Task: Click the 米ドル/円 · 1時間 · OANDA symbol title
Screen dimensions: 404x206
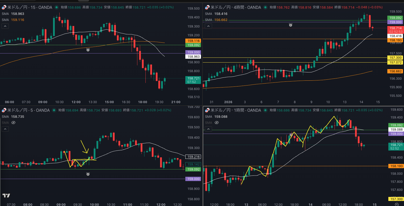Action: 236,110
